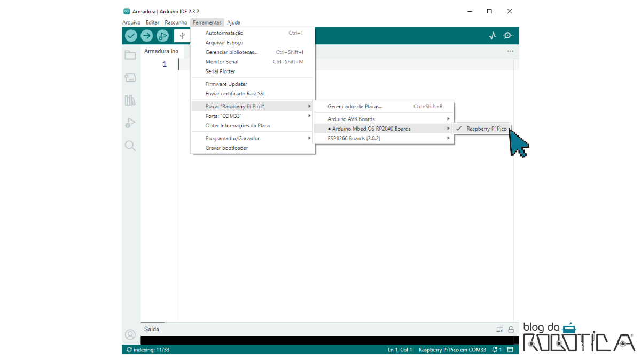The image size is (641, 360).
Task: Toggle autoscroll lock in the output panel
Action: coord(512,329)
